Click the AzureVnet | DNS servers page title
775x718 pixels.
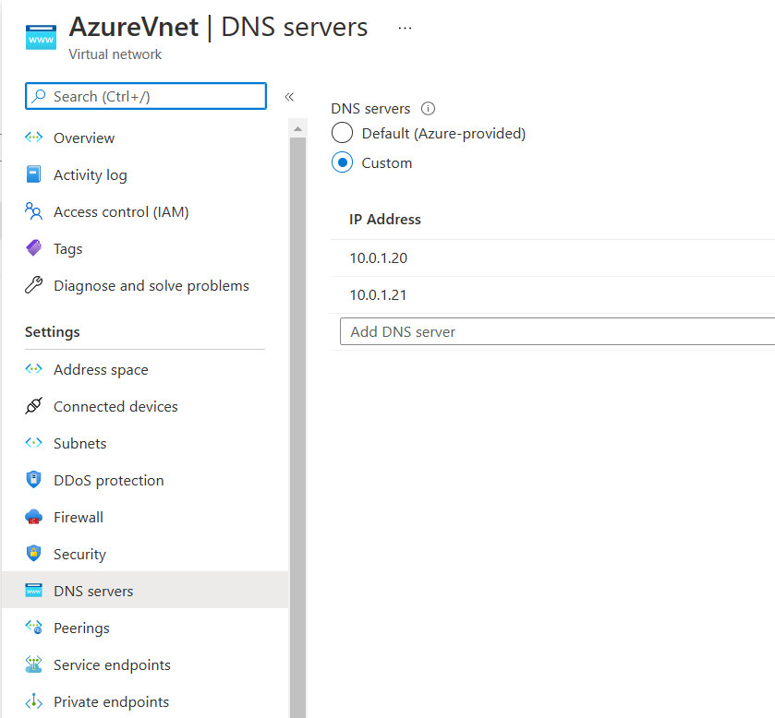tap(219, 27)
